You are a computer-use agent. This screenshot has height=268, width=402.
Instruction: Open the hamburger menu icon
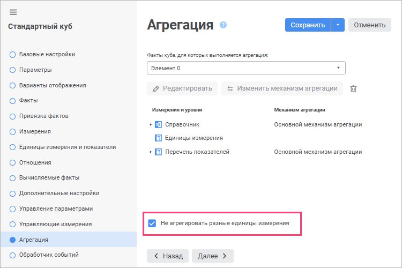(13, 12)
